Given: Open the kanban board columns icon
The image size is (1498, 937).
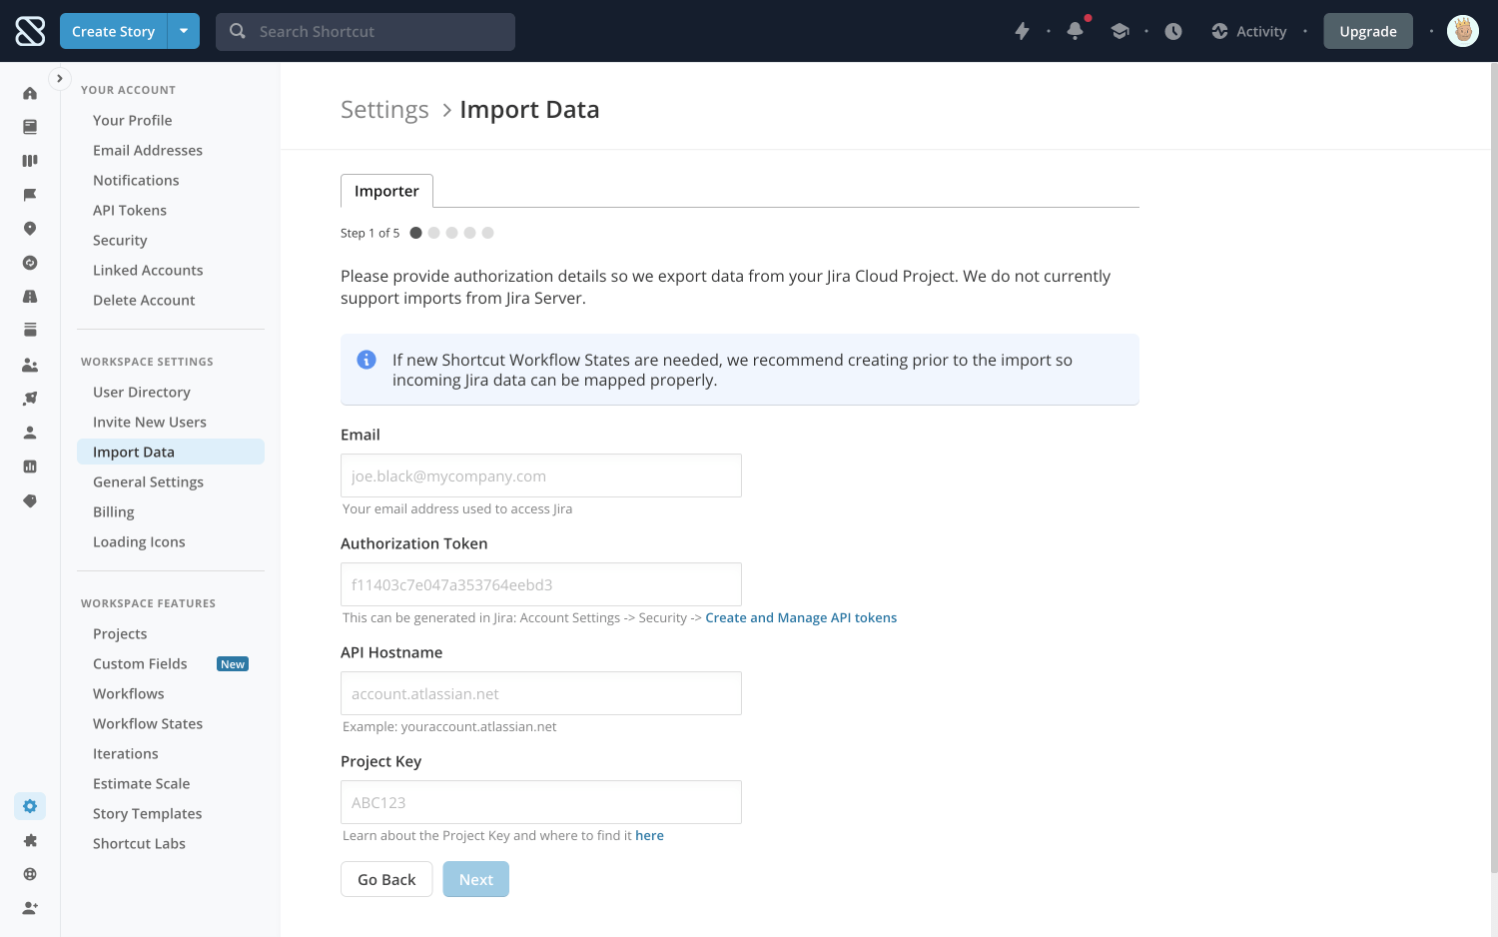Looking at the screenshot, I should (x=30, y=161).
